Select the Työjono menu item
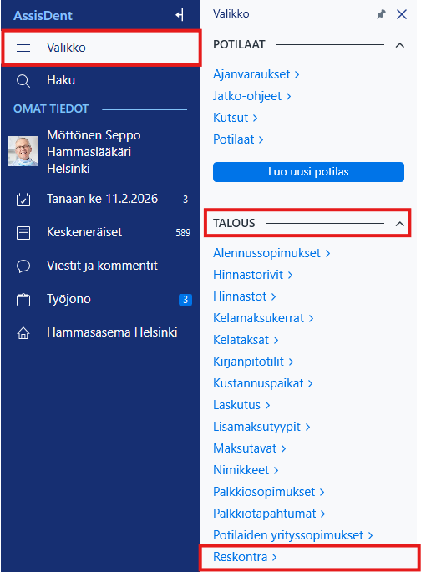 101,300
